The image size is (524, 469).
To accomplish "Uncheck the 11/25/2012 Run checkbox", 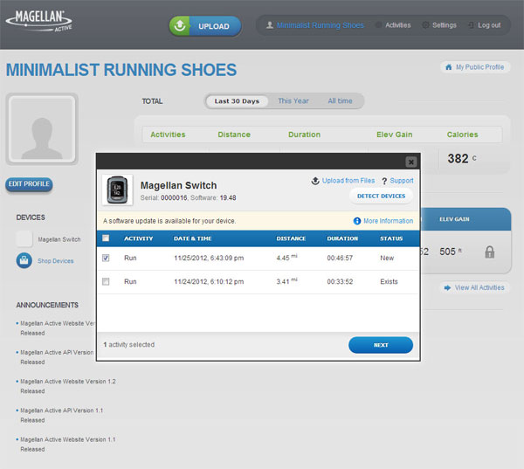I will (x=106, y=258).
